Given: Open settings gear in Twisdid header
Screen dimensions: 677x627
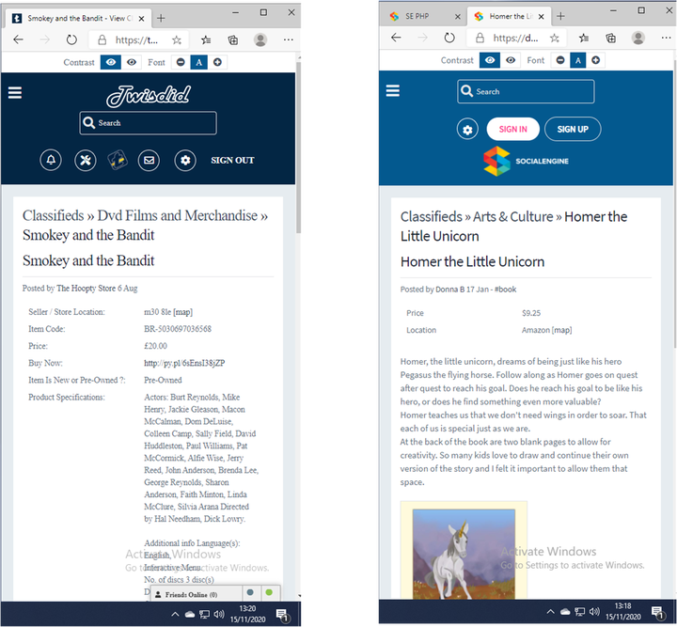Looking at the screenshot, I should 185,160.
